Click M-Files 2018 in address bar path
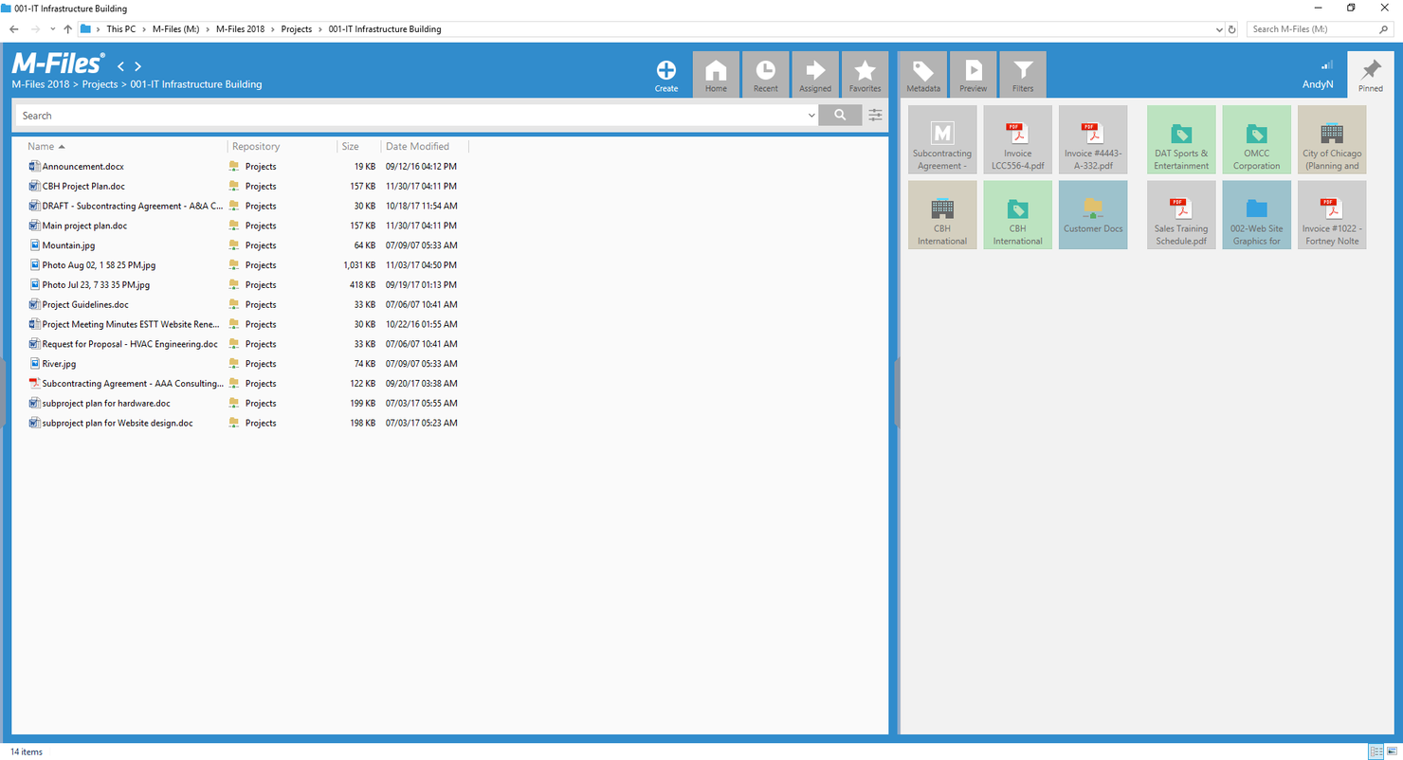1403x760 pixels. point(240,29)
